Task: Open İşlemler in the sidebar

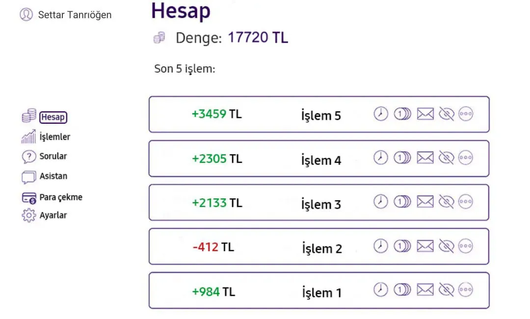Action: click(54, 137)
